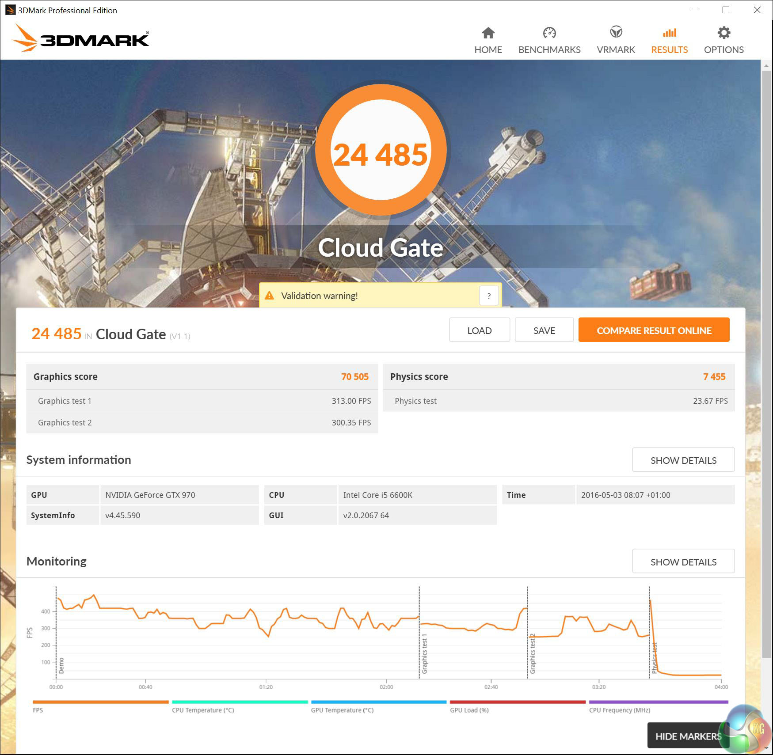Click the SystemInfo version v4.45.590
Viewport: 773px width, 755px height.
(x=122, y=515)
